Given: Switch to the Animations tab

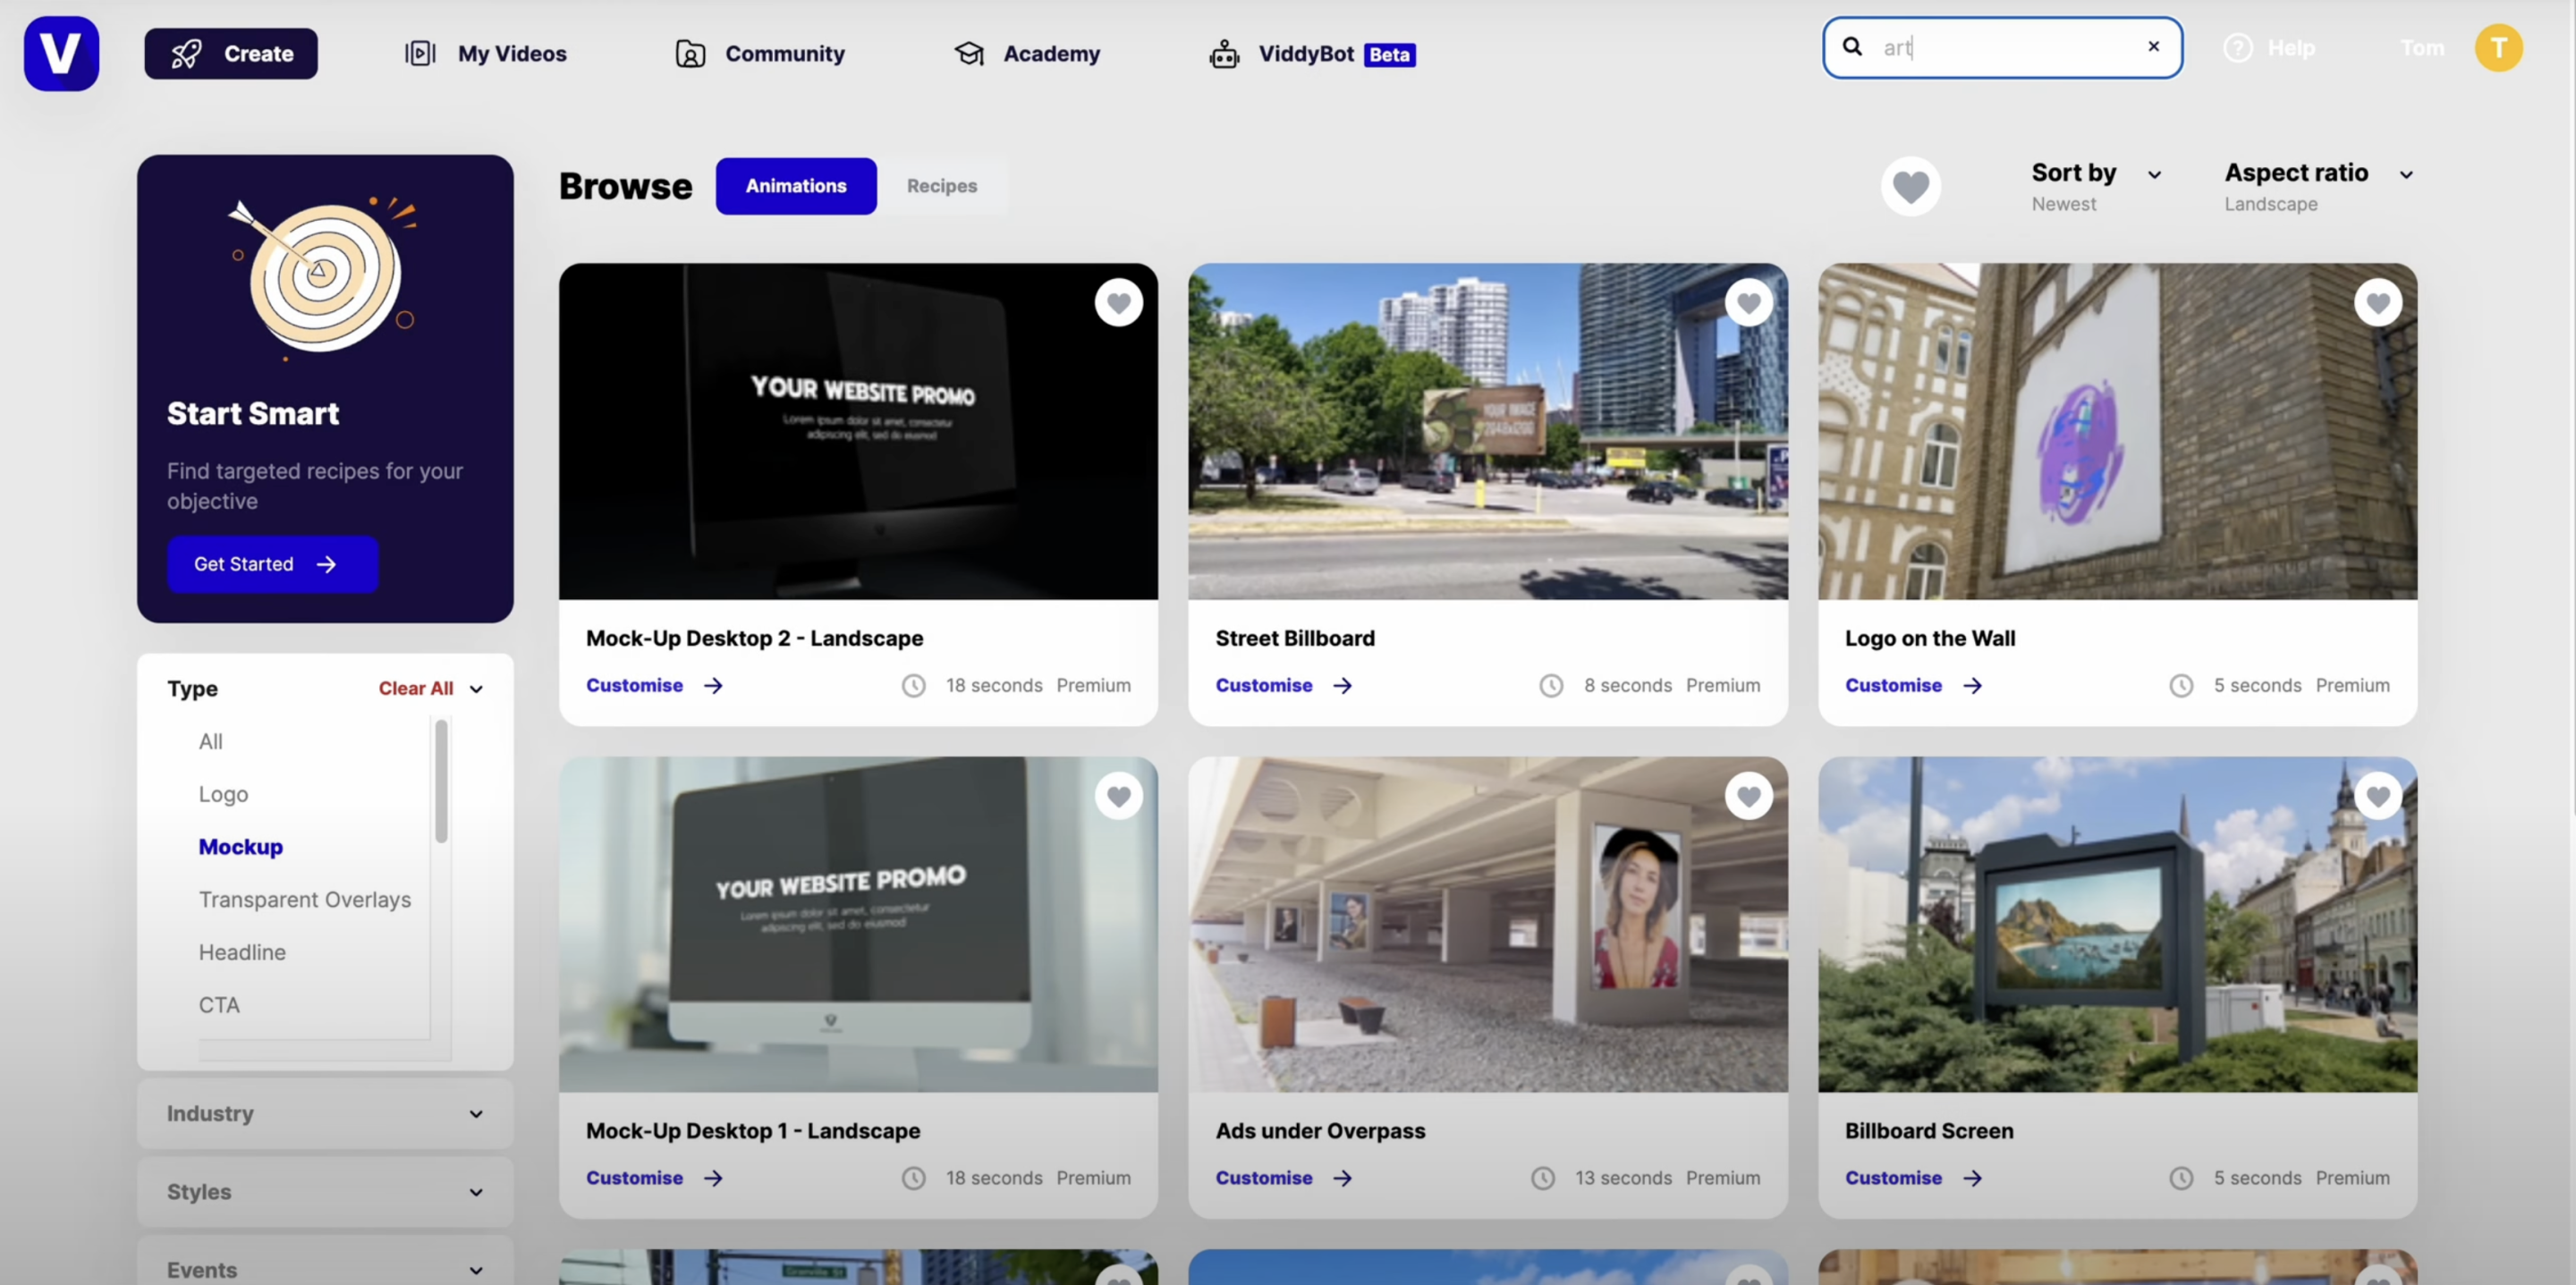Looking at the screenshot, I should click(796, 186).
